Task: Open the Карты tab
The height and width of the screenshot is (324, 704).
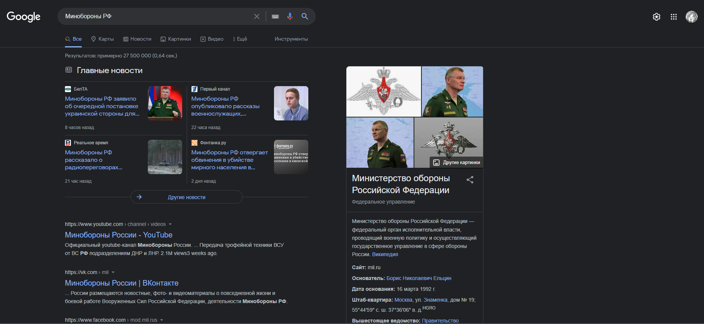Action: [x=102, y=39]
